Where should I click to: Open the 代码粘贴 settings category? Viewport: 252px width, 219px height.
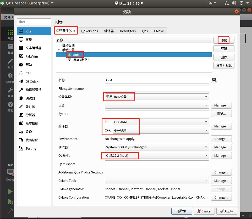34,140
